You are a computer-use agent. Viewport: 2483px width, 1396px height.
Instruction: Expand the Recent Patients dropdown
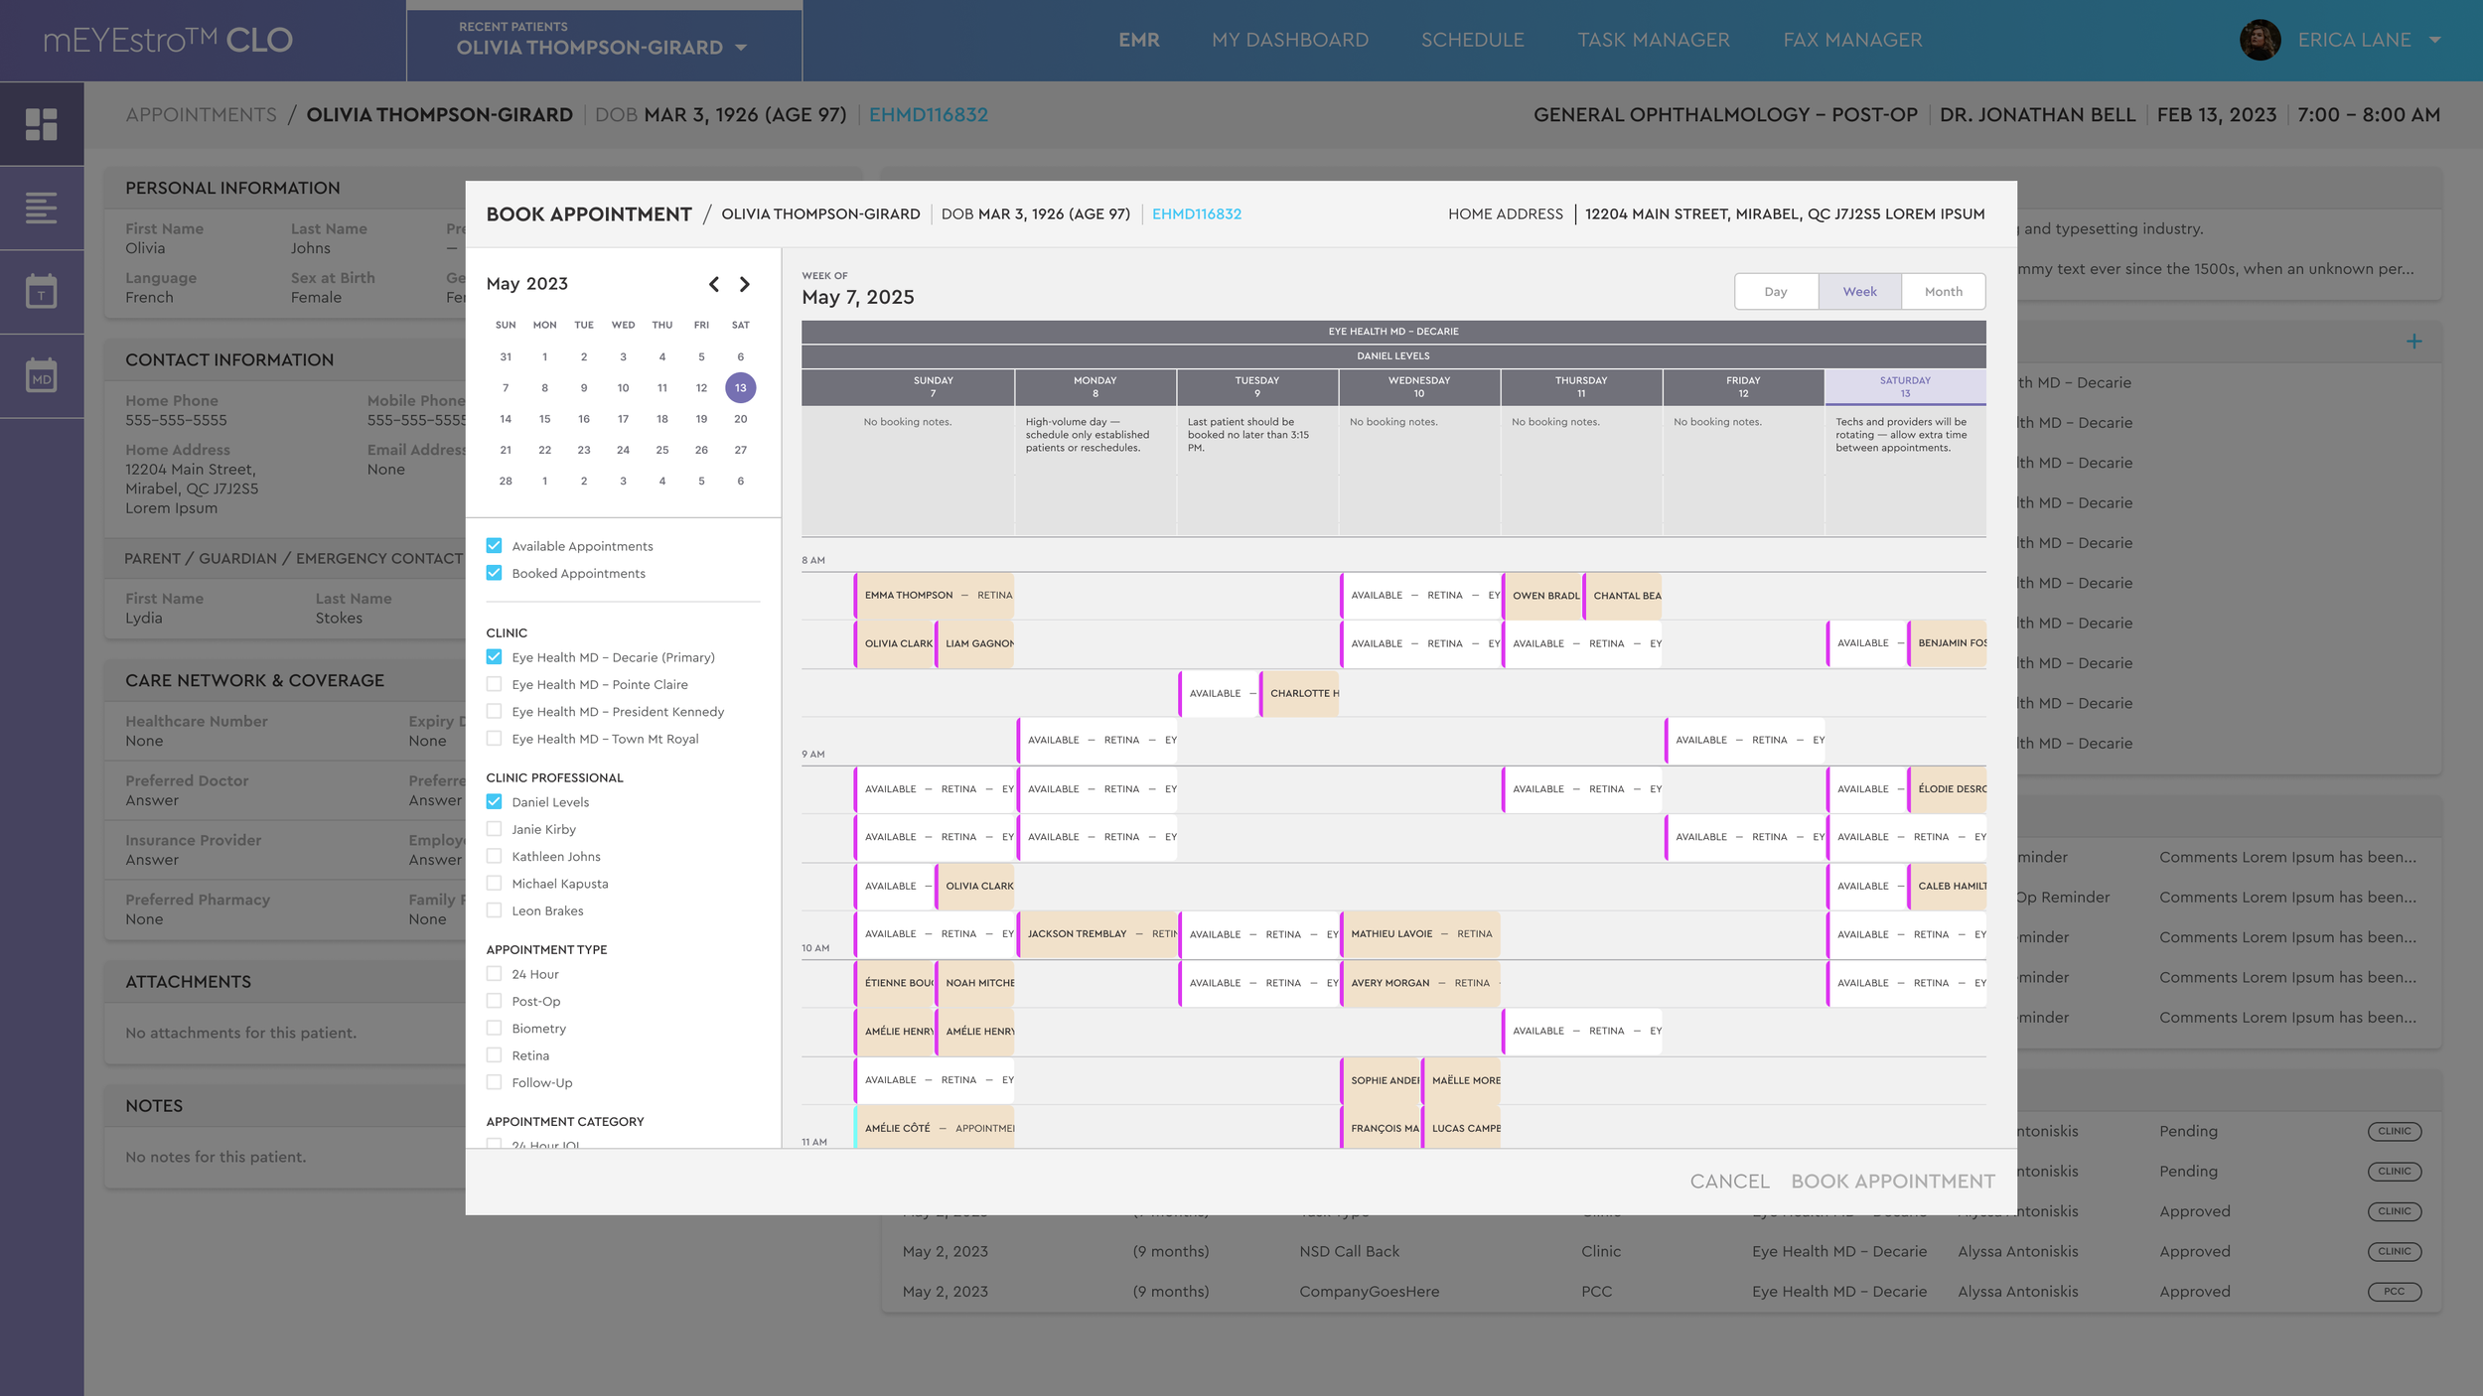click(741, 48)
